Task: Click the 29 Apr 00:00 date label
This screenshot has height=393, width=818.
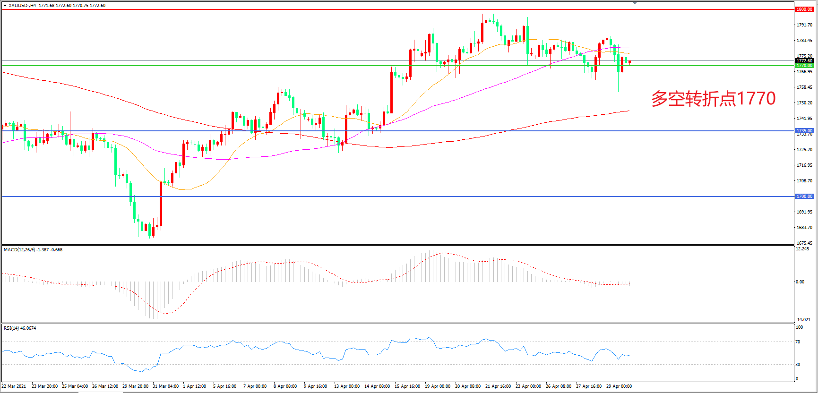Action: pos(619,386)
